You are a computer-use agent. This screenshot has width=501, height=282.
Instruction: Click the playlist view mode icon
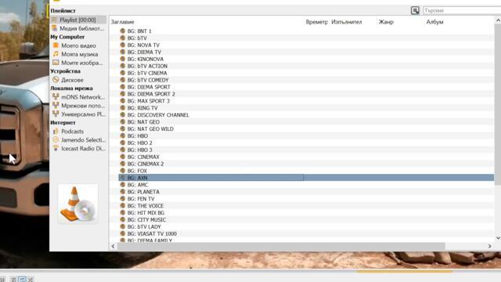point(415,10)
